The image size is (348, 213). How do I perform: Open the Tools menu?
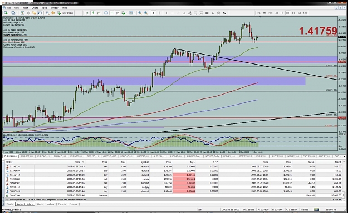(x=45, y=8)
